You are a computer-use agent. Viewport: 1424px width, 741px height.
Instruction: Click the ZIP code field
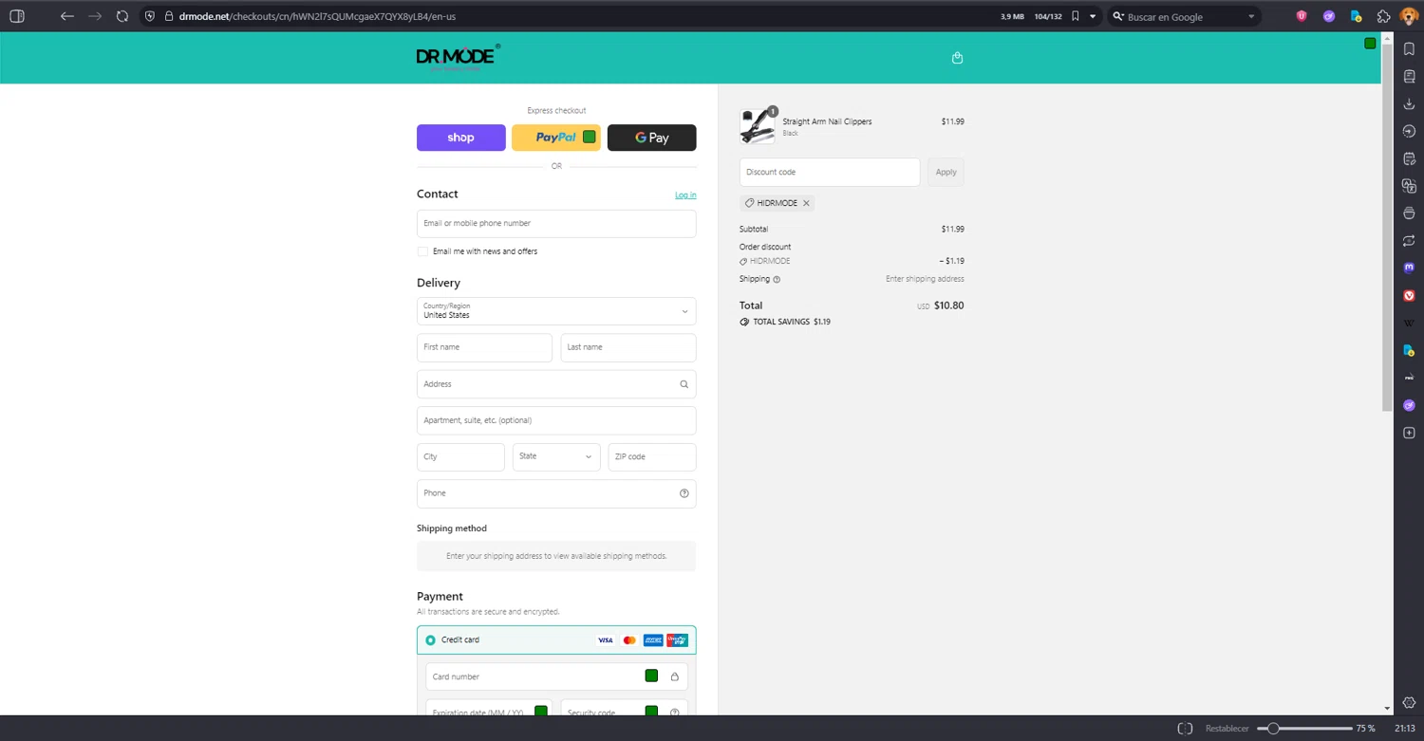click(652, 456)
